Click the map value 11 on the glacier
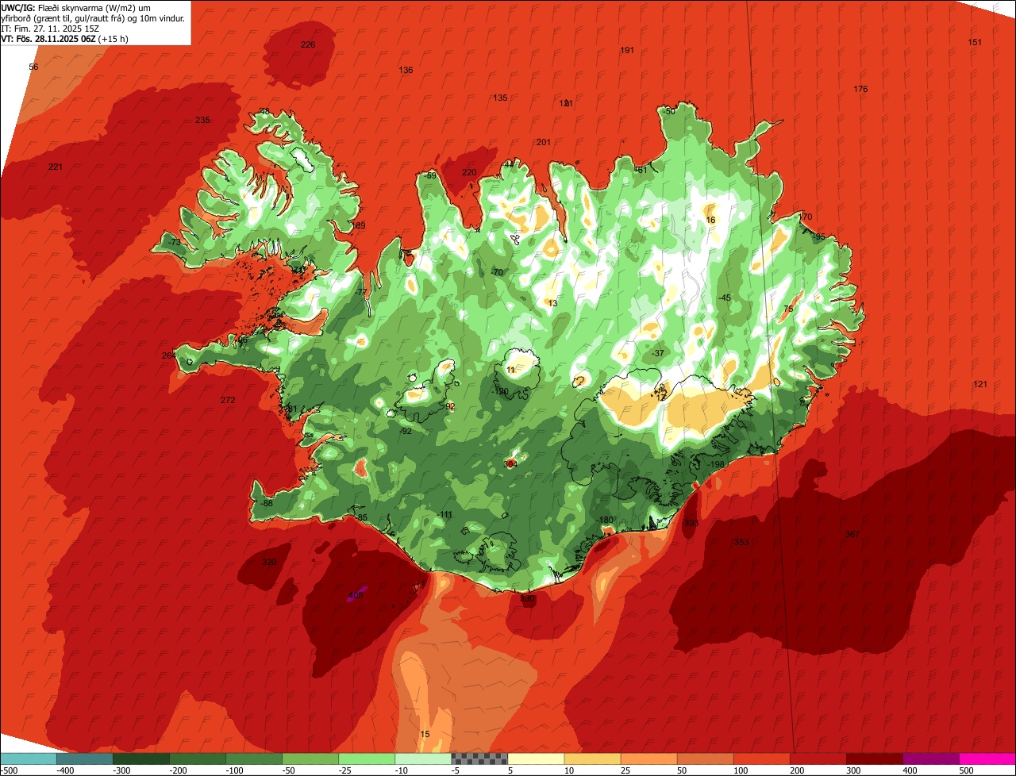Image resolution: width=1016 pixels, height=776 pixels. [x=510, y=370]
